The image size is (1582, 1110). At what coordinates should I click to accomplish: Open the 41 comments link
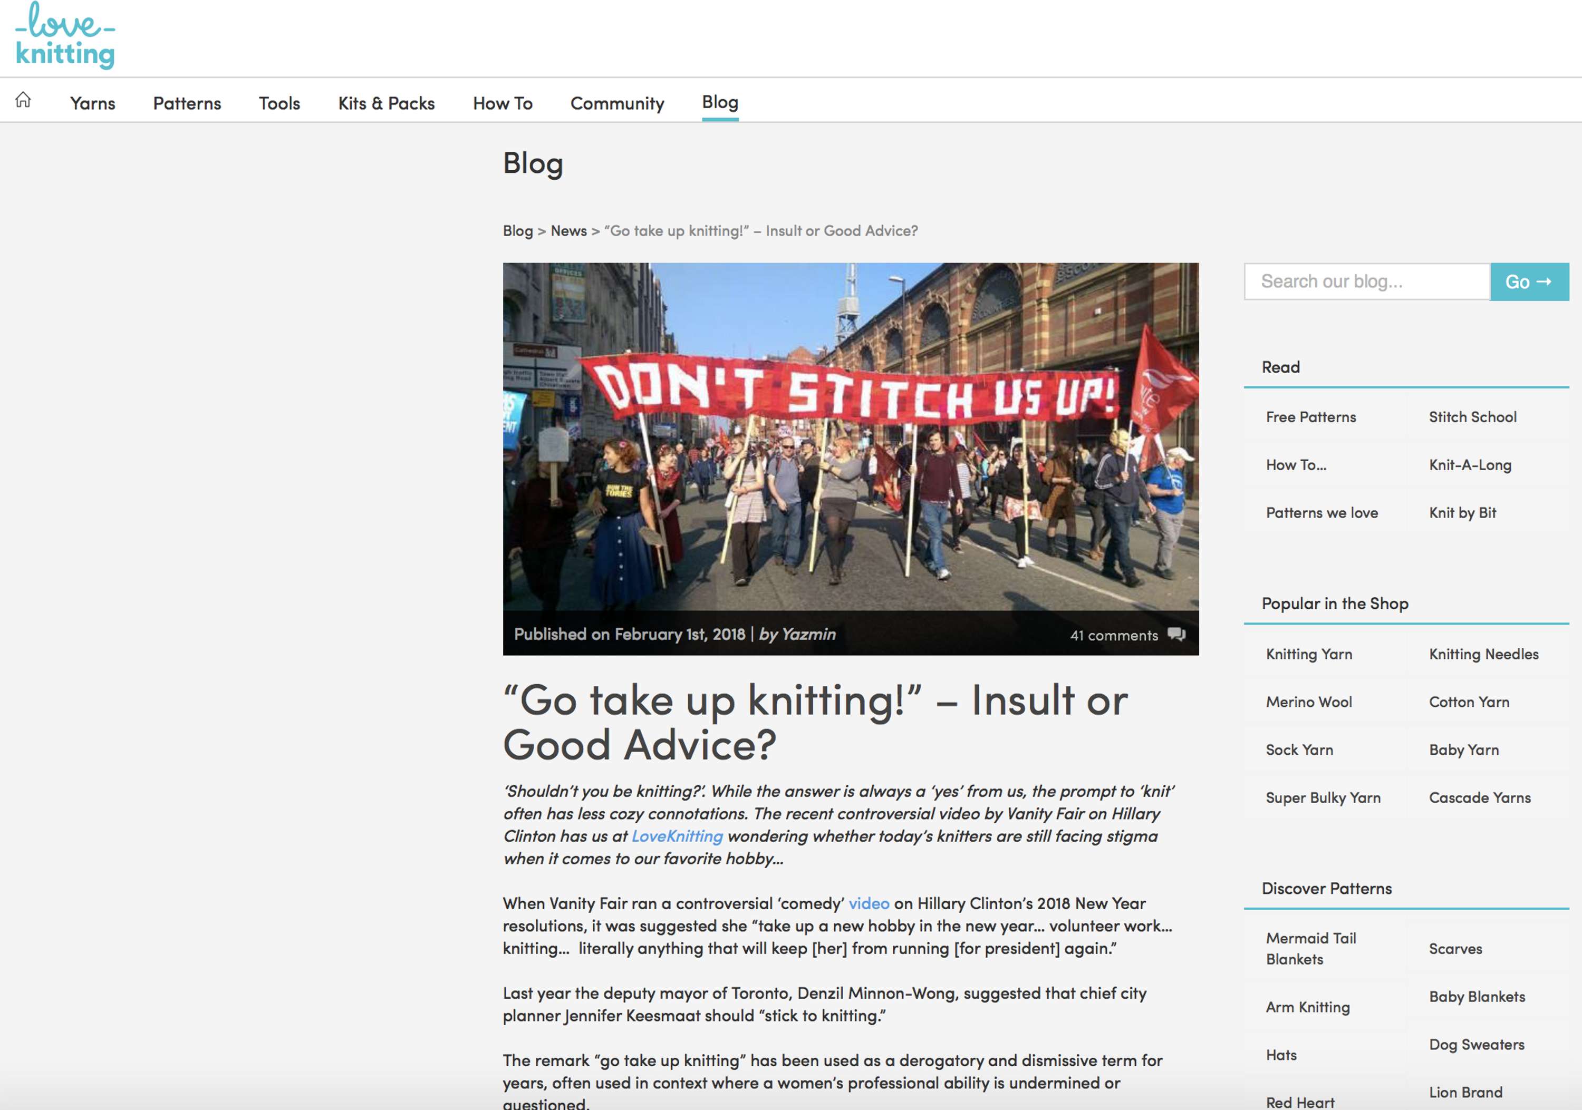click(x=1113, y=635)
